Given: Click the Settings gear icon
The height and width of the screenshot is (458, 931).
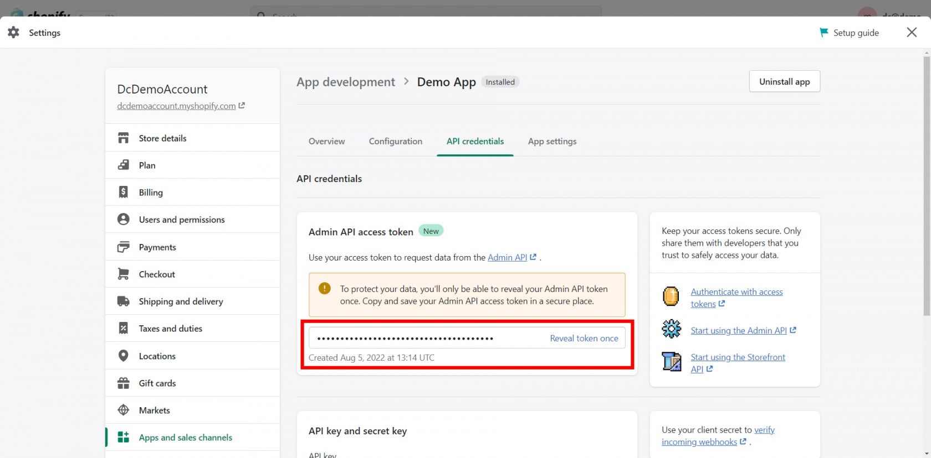Looking at the screenshot, I should click(14, 33).
